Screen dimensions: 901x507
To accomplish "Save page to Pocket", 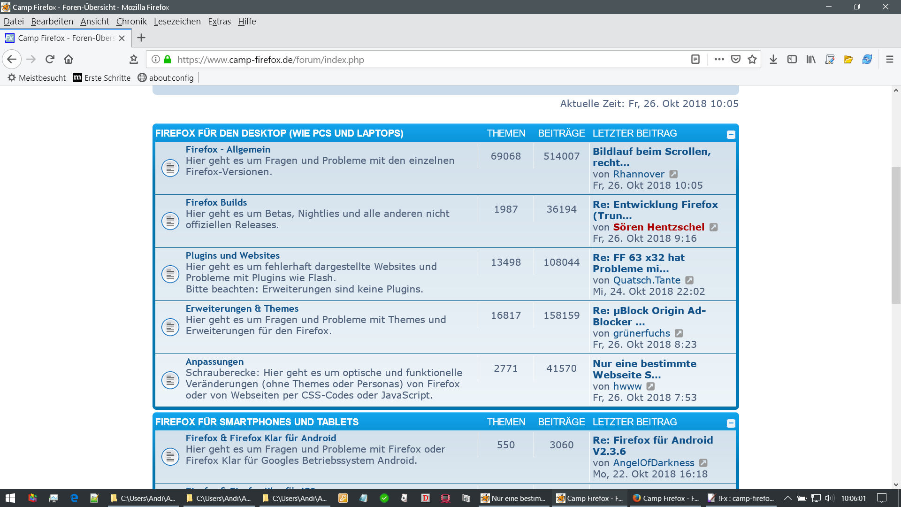I will (x=736, y=60).
